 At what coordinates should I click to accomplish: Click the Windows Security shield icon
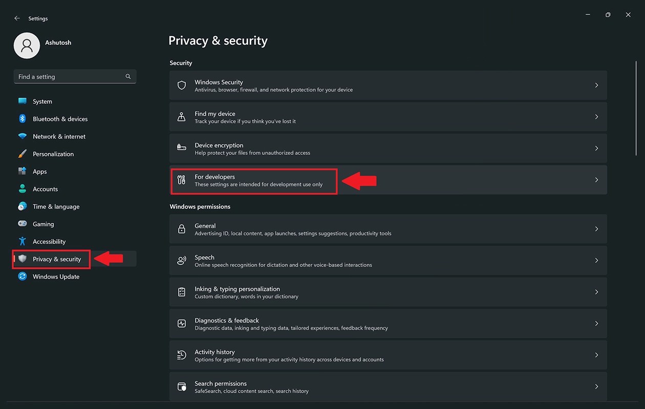(x=181, y=85)
